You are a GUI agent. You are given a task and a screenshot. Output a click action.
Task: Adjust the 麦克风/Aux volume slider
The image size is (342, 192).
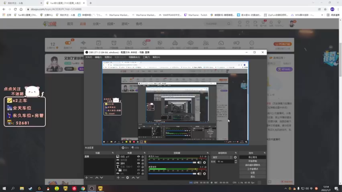[x=172, y=163]
